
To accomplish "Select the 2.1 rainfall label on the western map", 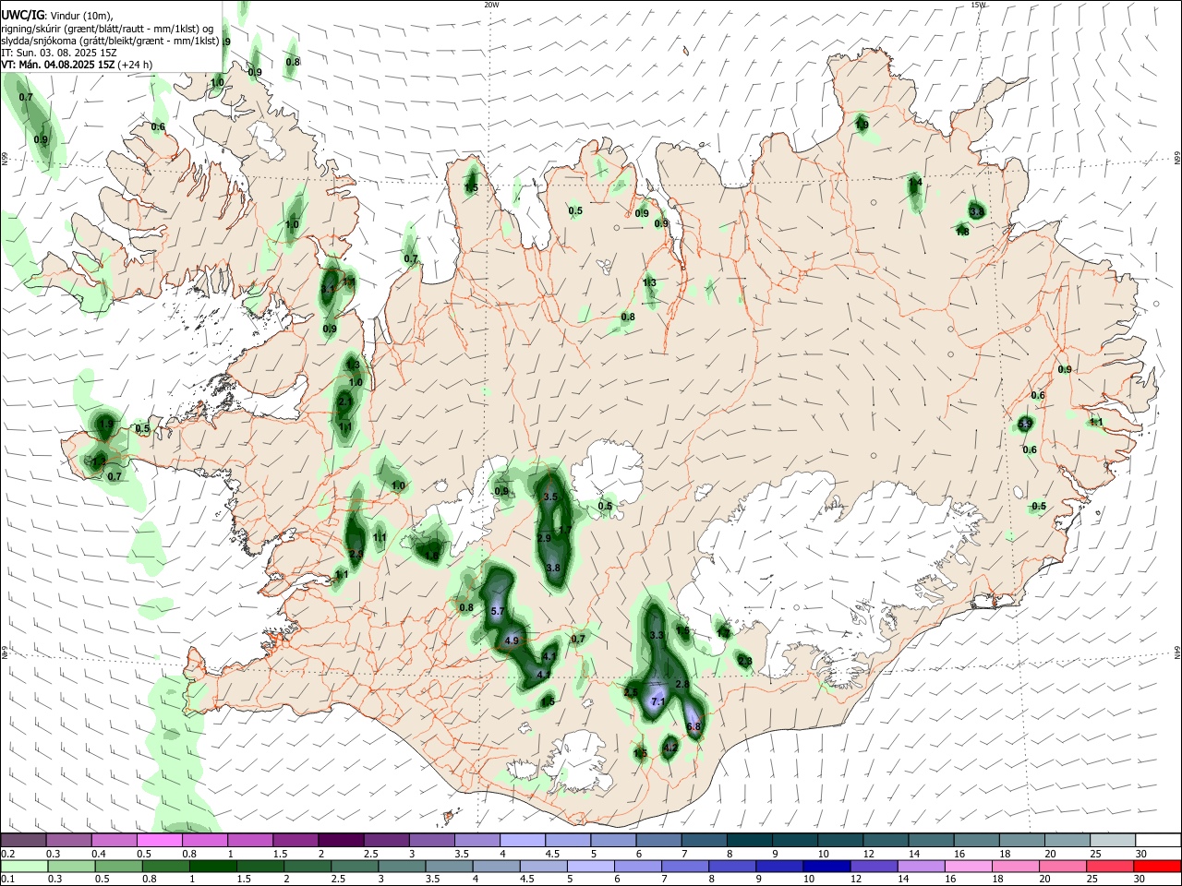I will coord(345,402).
